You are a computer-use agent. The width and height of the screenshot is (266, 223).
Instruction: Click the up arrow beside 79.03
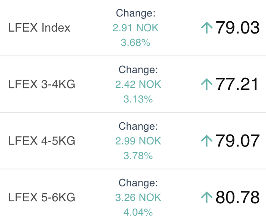[x=207, y=27]
